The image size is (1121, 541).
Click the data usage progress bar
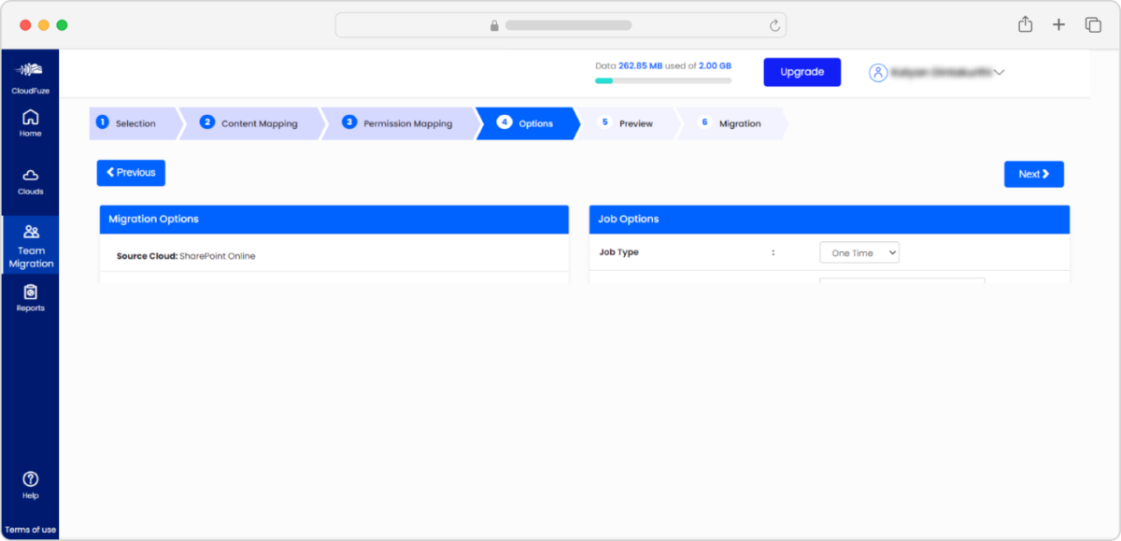663,81
